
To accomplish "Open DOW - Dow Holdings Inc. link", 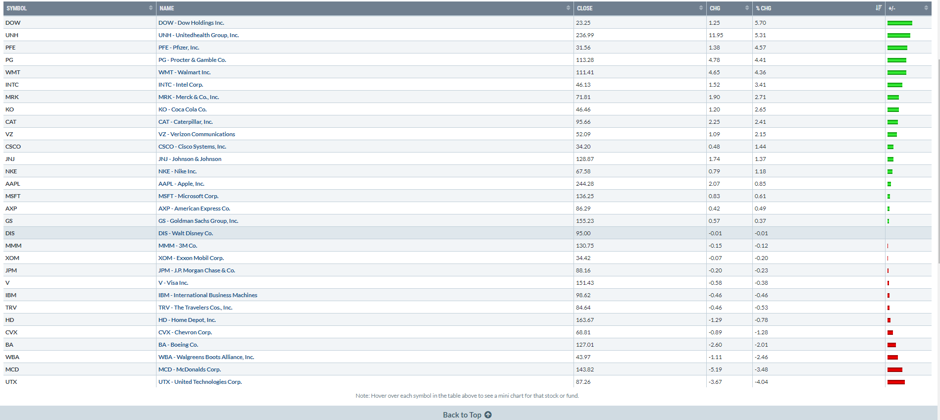I will [x=191, y=23].
